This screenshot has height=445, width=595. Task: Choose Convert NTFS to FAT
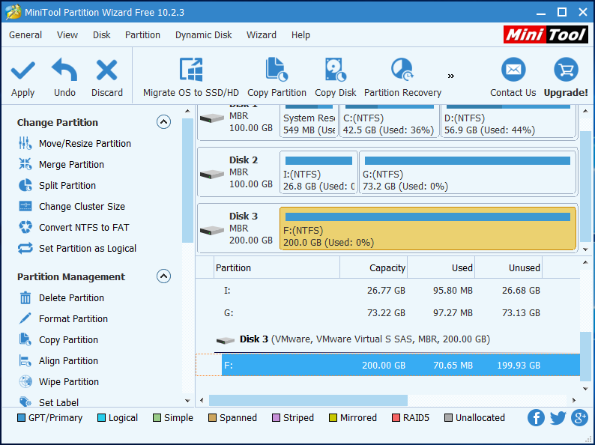(73, 227)
